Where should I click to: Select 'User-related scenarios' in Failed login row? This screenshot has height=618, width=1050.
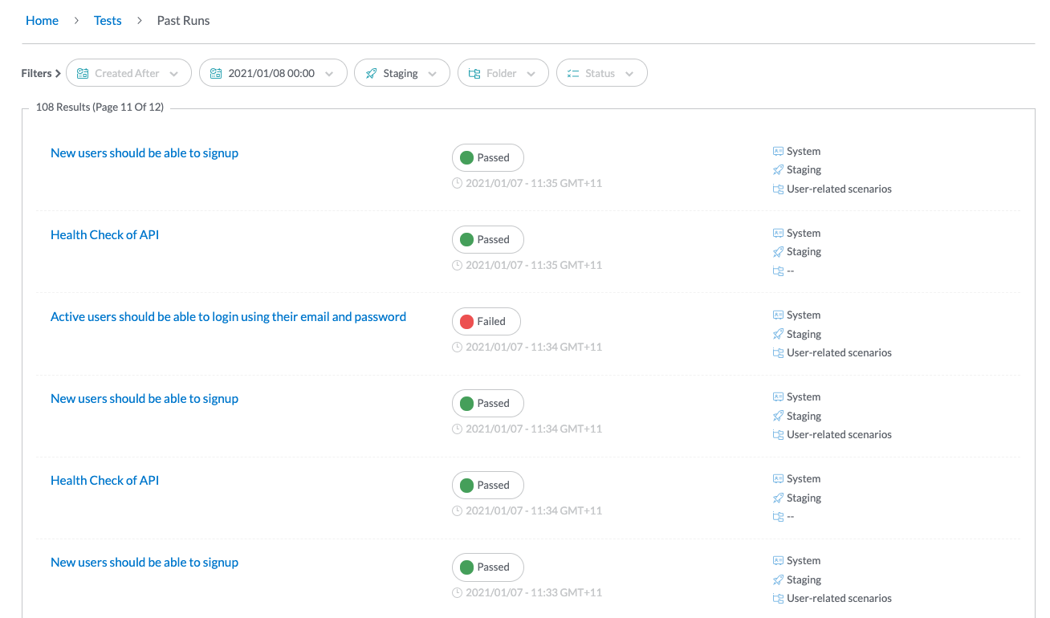(839, 352)
